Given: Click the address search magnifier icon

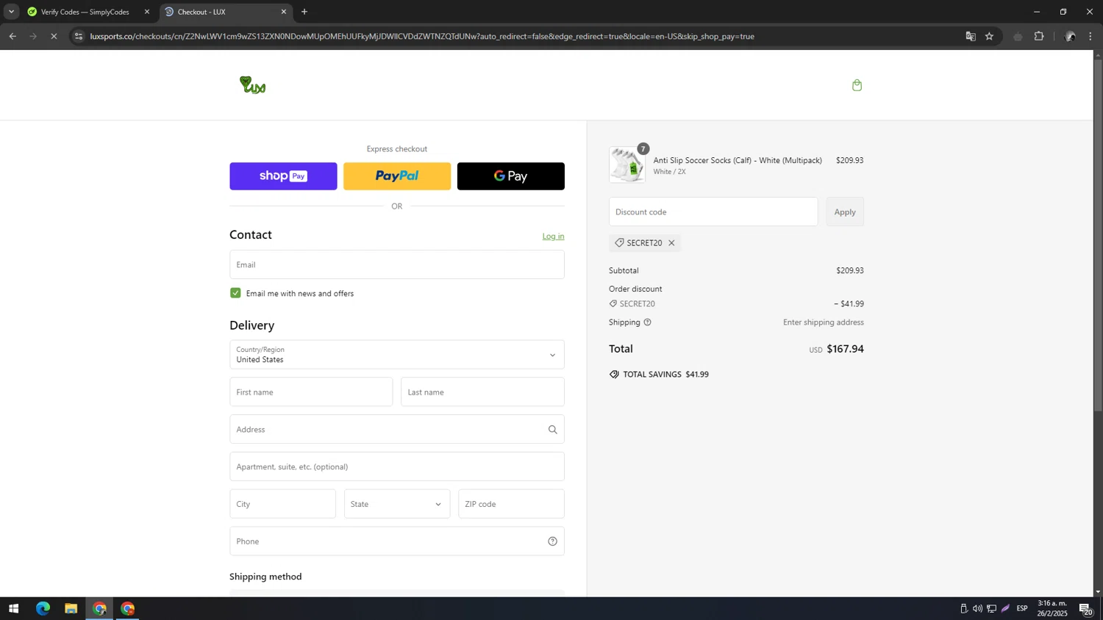Looking at the screenshot, I should point(552,430).
